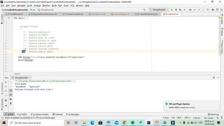Image resolution: width=224 pixels, height=126 pixels.
Task: Click the Build Project hammer icon
Action: pos(144,10)
